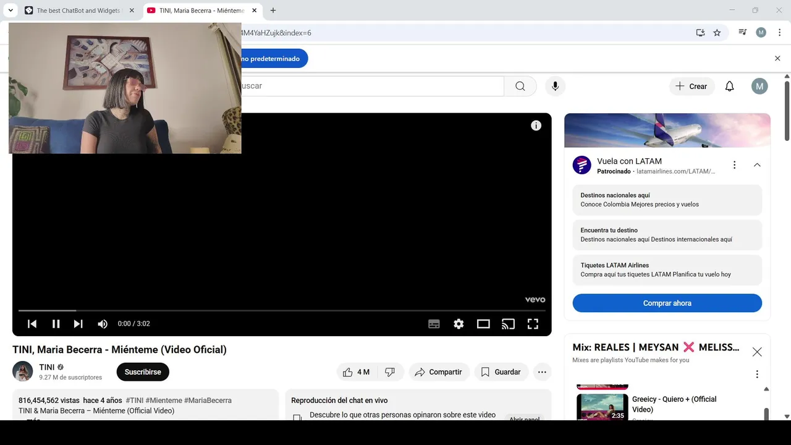Open Chrome profile M icon

point(761,33)
